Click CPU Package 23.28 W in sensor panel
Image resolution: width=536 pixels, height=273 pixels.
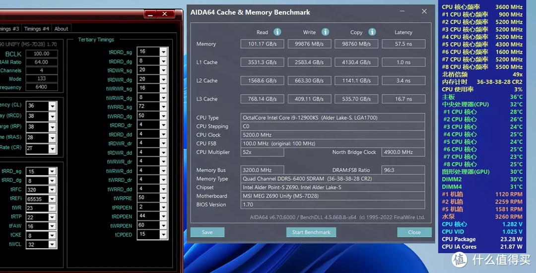pos(482,239)
